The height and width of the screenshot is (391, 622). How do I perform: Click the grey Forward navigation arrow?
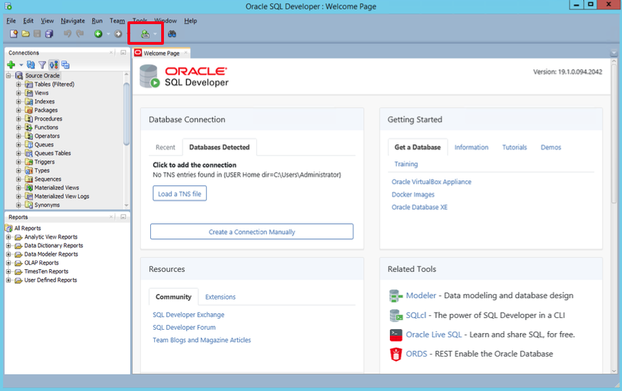(118, 34)
